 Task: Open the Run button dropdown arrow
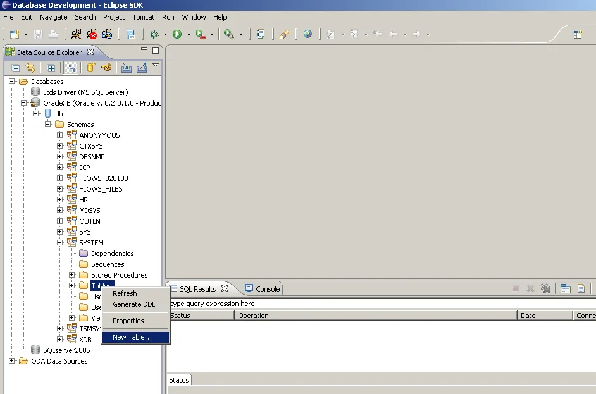(x=189, y=35)
